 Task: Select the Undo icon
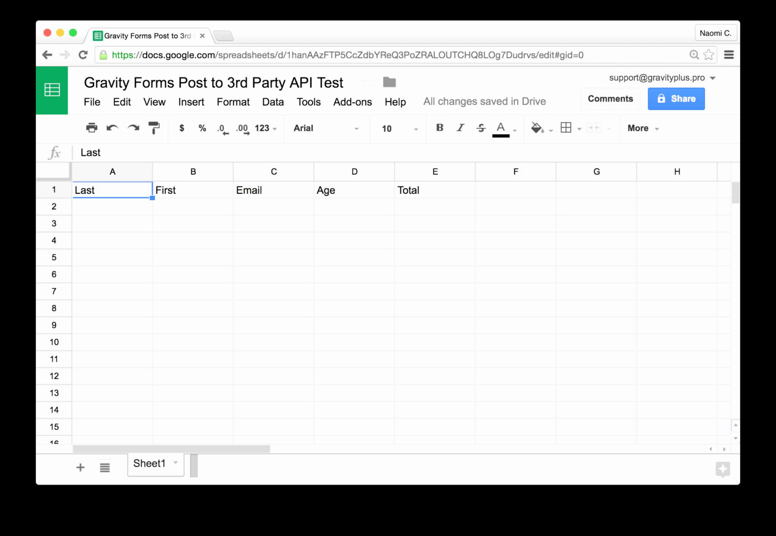click(x=112, y=128)
